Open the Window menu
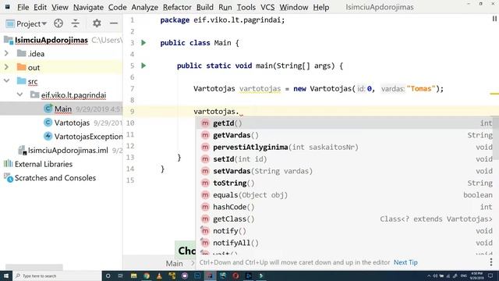 pos(293,7)
